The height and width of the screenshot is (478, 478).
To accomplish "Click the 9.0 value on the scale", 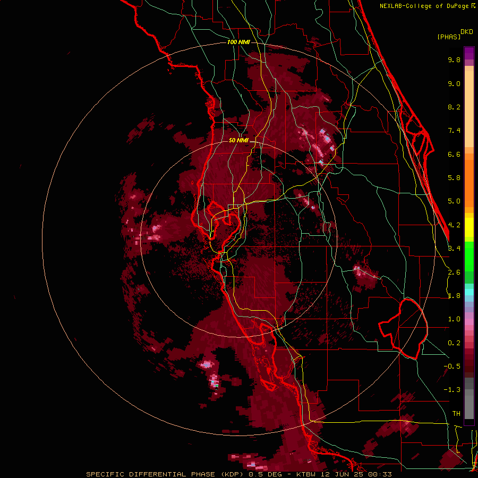I will click(x=454, y=83).
